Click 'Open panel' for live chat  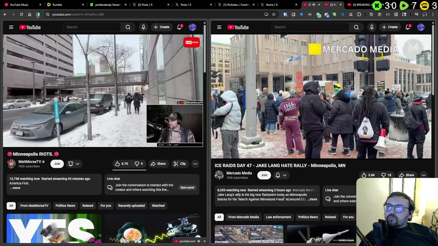[187, 188]
